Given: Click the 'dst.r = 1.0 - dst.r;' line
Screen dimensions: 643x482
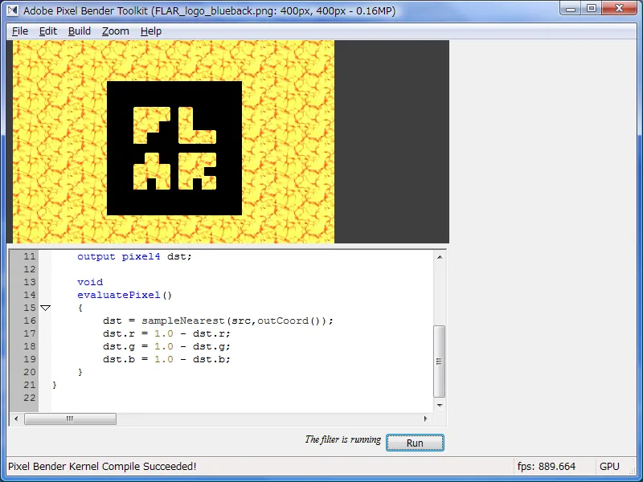Looking at the screenshot, I should click(166, 333).
